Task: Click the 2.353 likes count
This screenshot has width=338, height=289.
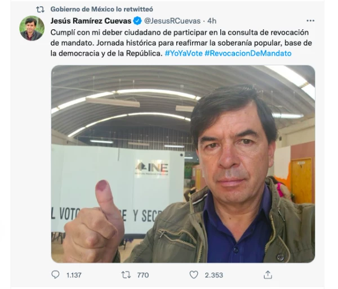Action: click(x=214, y=275)
